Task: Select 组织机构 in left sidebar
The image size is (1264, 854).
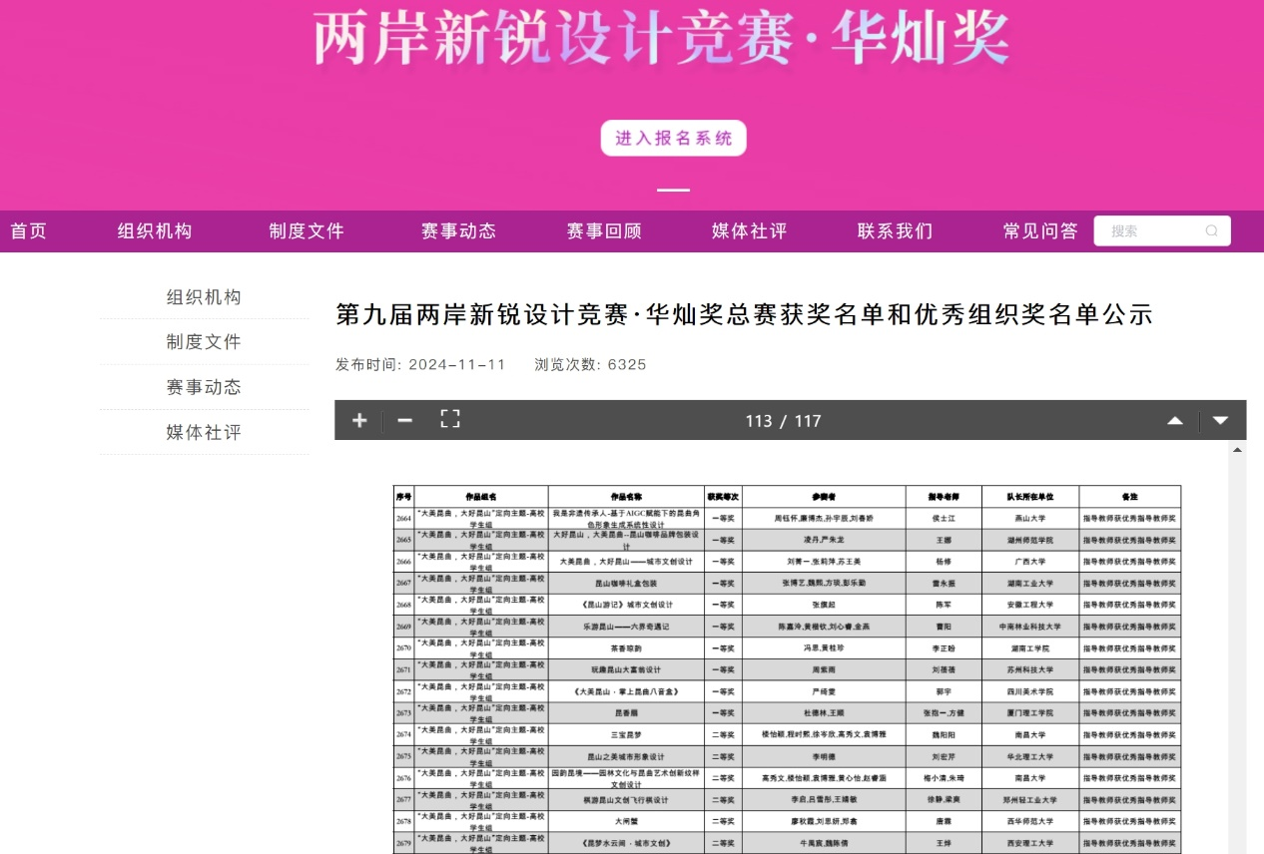Action: tap(204, 297)
